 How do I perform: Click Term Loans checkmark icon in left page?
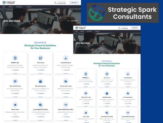(40, 58)
